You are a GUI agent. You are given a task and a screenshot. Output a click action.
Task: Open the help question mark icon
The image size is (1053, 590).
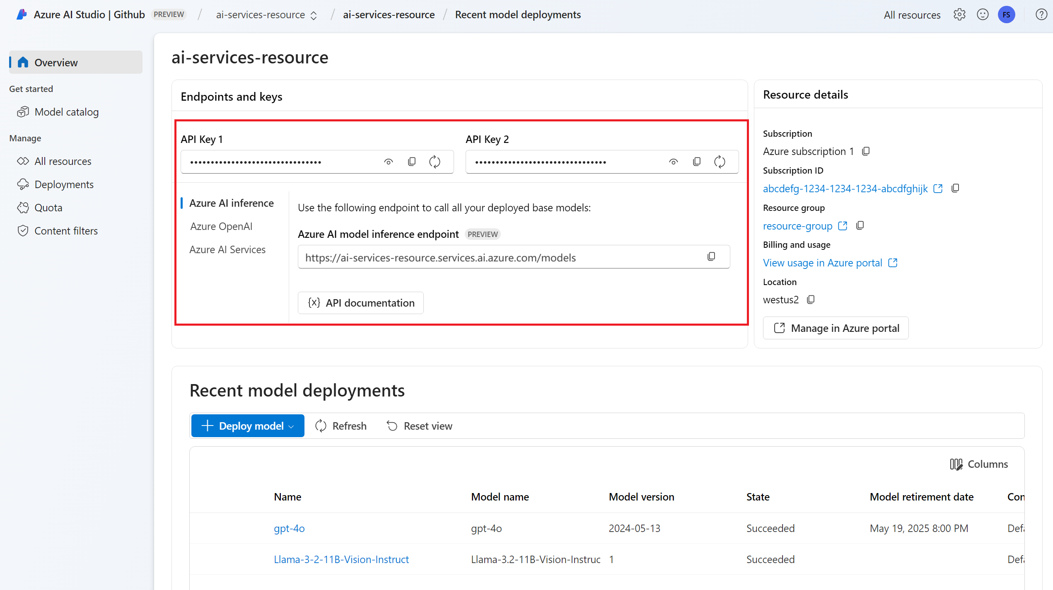point(1041,15)
